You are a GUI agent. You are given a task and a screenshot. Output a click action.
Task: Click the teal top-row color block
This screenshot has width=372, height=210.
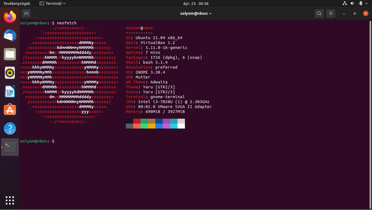point(174,121)
